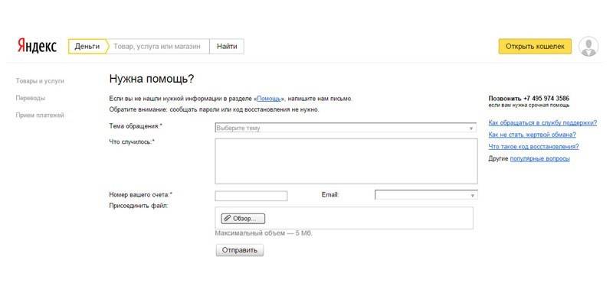Follow the популярные вопросы link
The height and width of the screenshot is (306, 613).
(540, 158)
